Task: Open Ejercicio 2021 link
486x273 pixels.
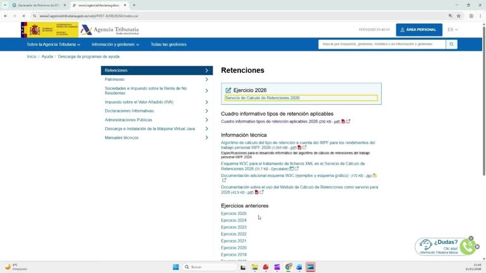Action: tap(234, 241)
